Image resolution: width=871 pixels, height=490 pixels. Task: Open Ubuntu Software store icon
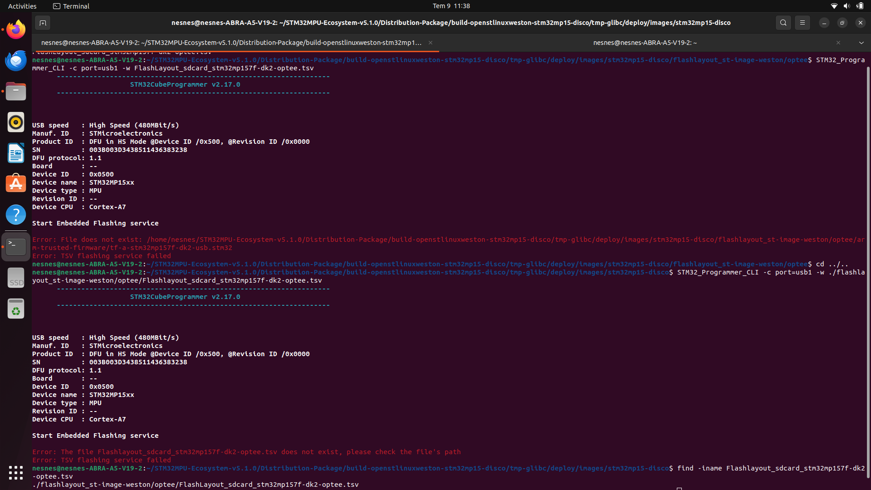16,184
